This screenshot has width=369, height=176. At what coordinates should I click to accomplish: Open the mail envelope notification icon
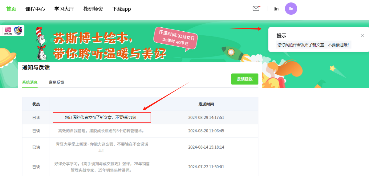coord(256,9)
